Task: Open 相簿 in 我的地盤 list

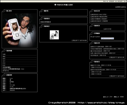Action: (x=4, y=54)
